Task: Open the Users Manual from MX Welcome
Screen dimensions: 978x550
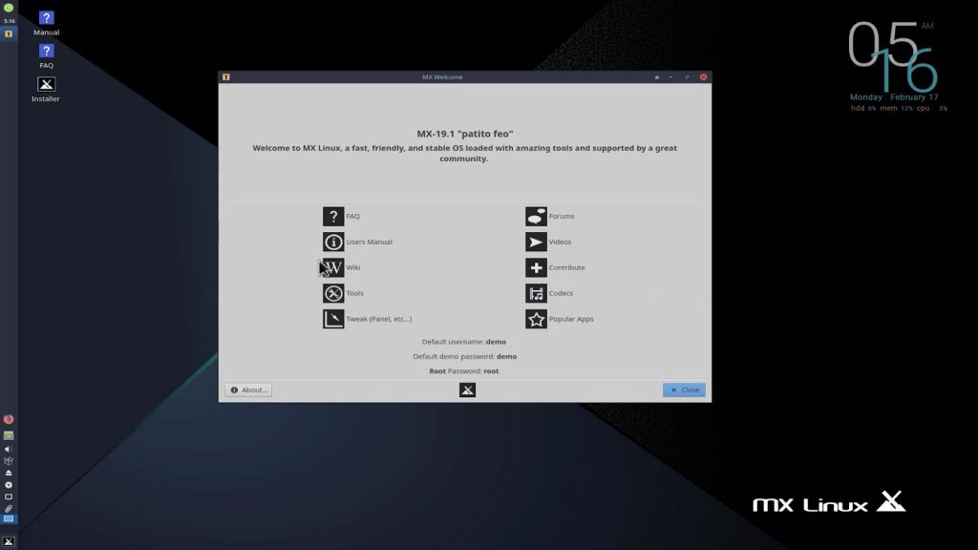Action: click(357, 242)
